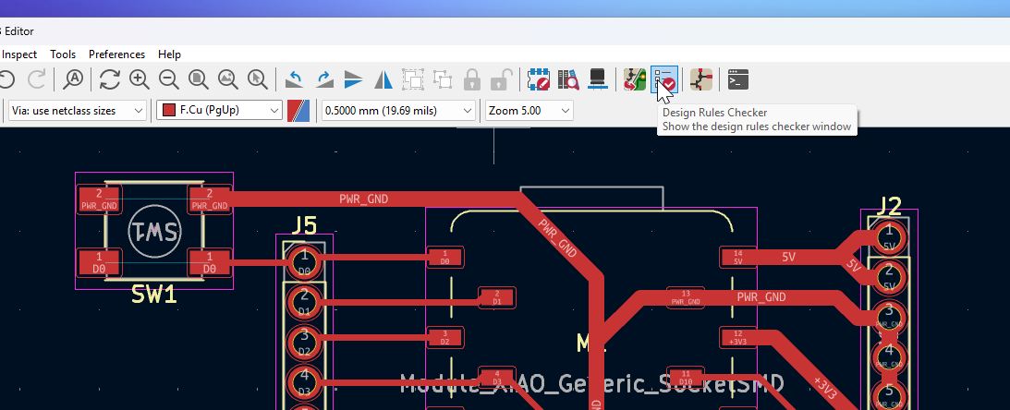Select module pad 11 D10

(686, 377)
